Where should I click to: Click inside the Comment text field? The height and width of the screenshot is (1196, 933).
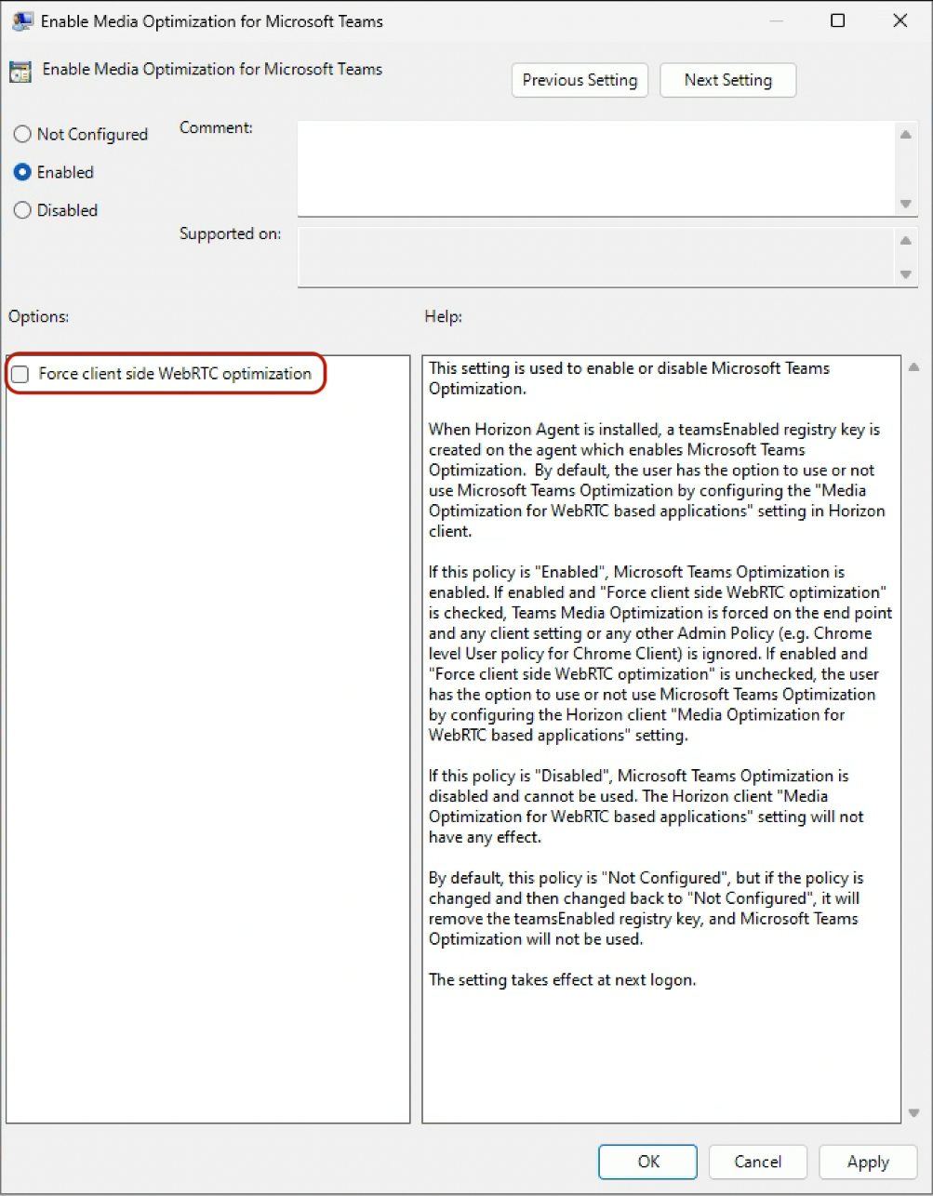[595, 167]
